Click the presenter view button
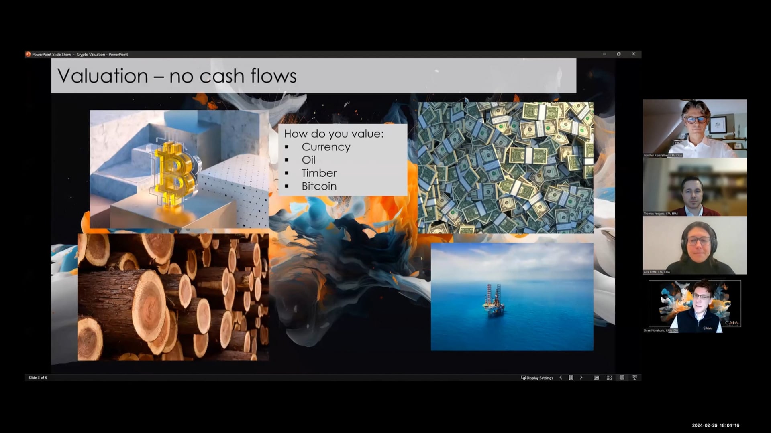This screenshot has height=433, width=771. (634, 378)
